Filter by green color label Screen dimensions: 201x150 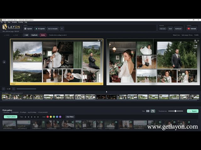pyautogui.click(x=54, y=117)
